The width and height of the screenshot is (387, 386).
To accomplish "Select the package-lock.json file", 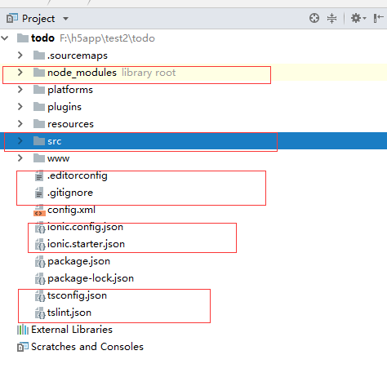I will coord(91,278).
